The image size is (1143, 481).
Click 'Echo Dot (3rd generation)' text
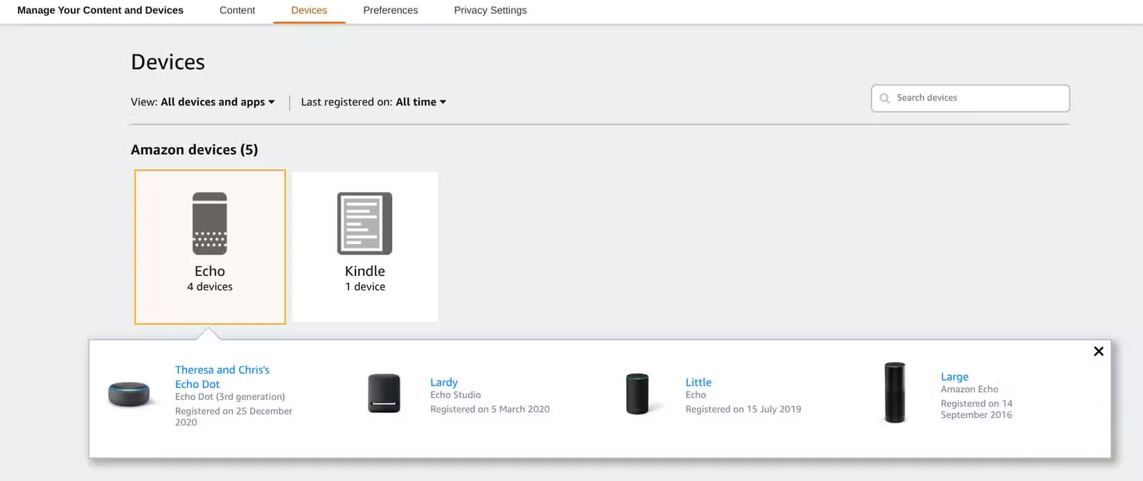[x=230, y=397]
